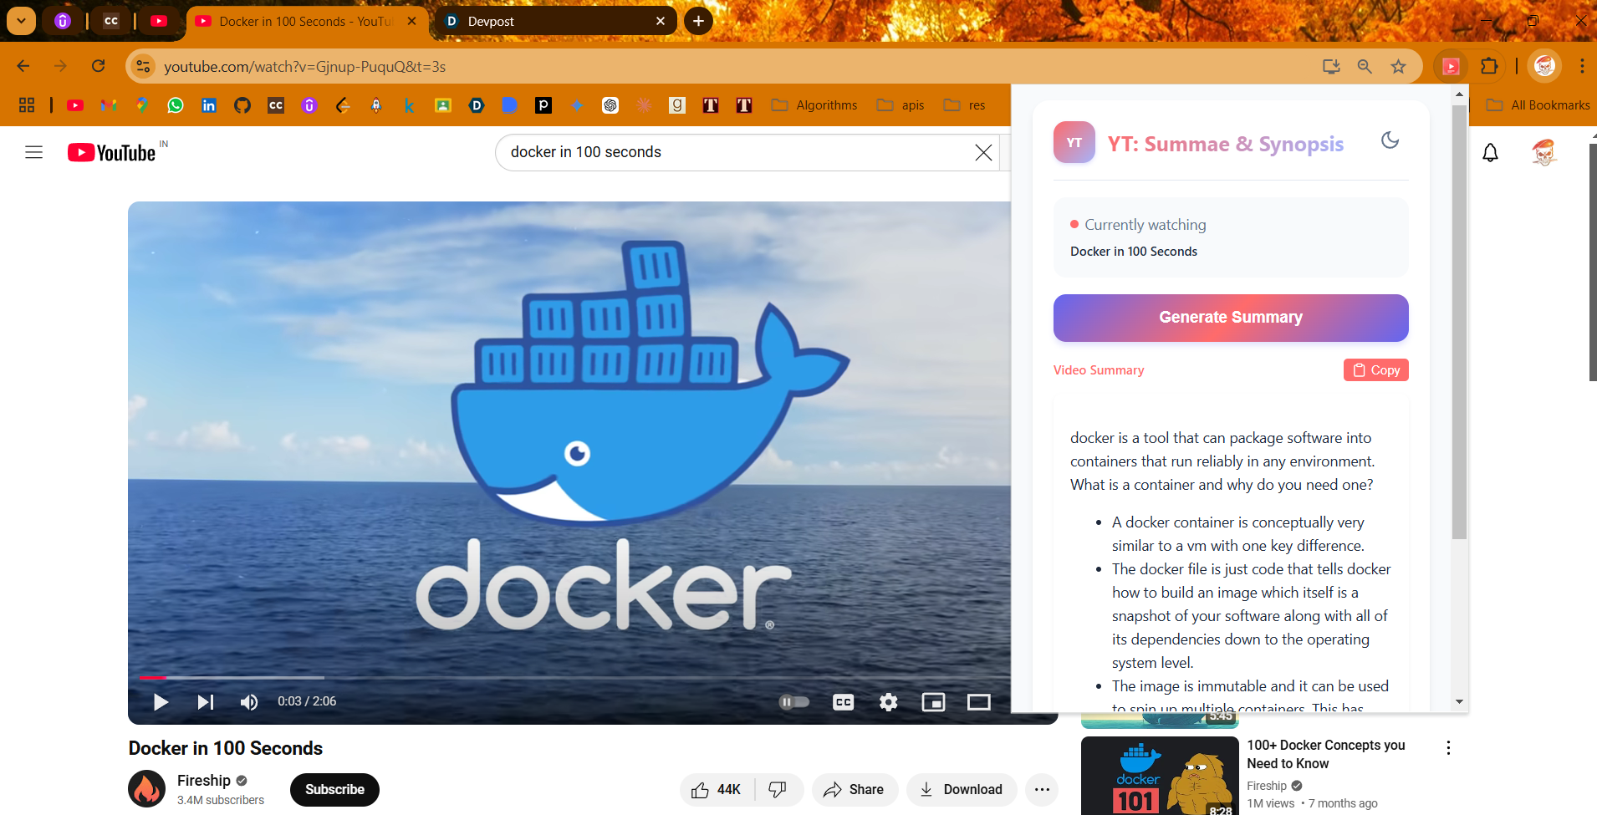
Task: Click the popup scrollbar down arrow
Action: 1460,702
